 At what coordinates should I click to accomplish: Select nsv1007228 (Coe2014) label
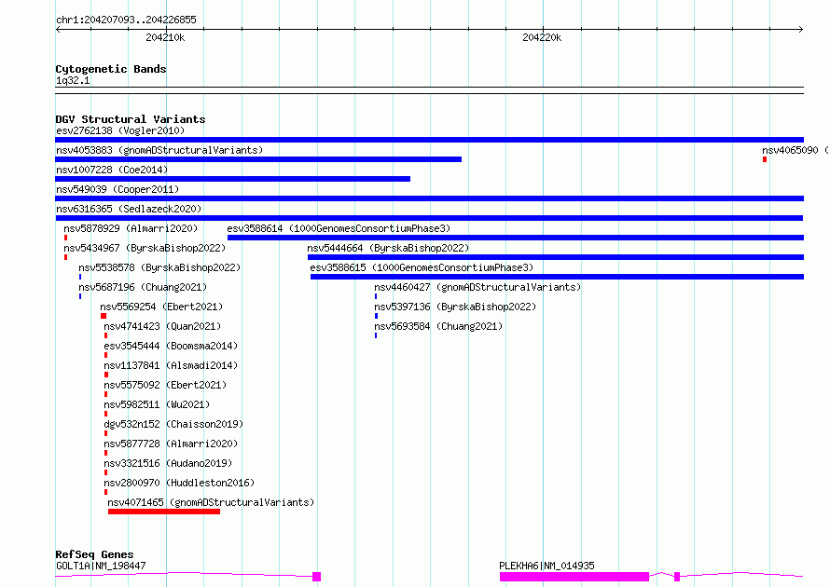(x=112, y=170)
